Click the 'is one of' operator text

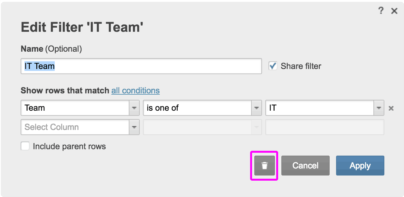tap(163, 108)
